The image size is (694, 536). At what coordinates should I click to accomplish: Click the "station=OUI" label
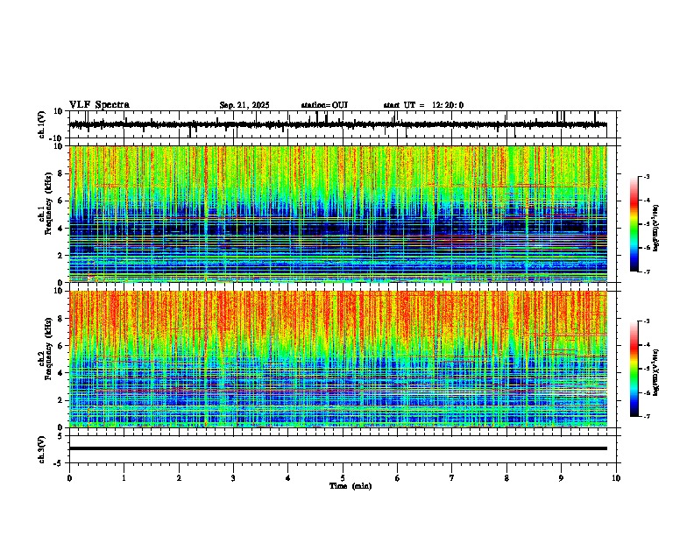324,105
